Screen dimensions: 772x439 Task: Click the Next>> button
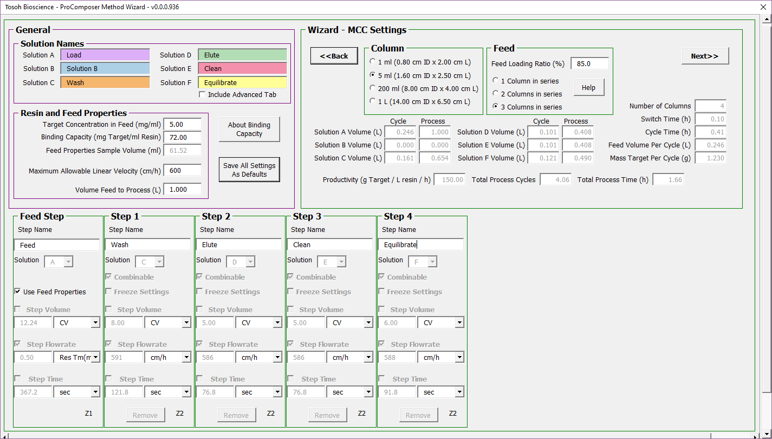click(x=705, y=56)
